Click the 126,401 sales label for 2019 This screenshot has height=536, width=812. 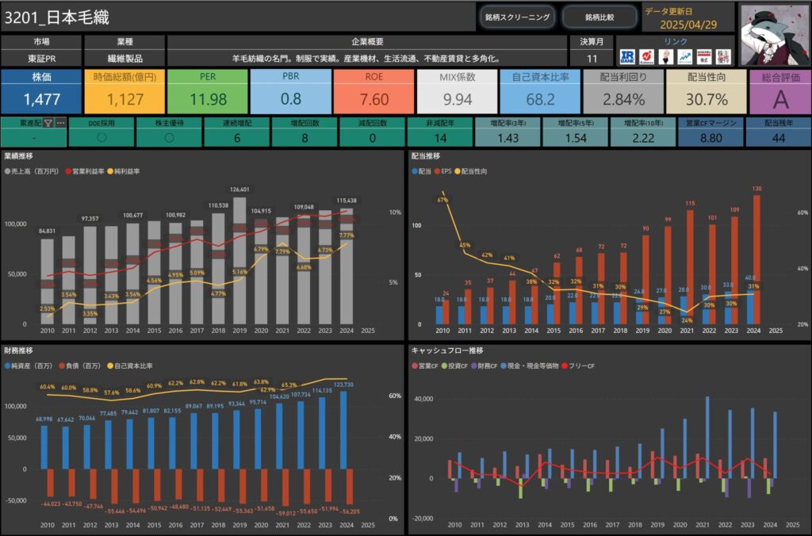(x=239, y=190)
